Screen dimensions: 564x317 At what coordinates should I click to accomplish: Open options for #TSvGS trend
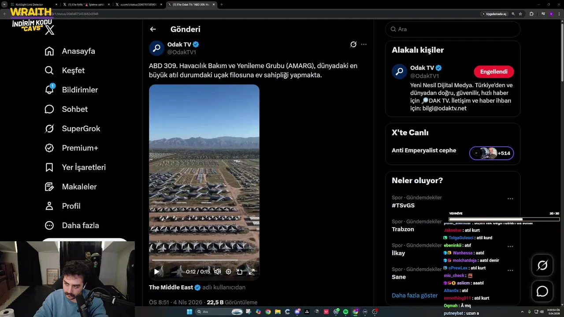[510, 199]
